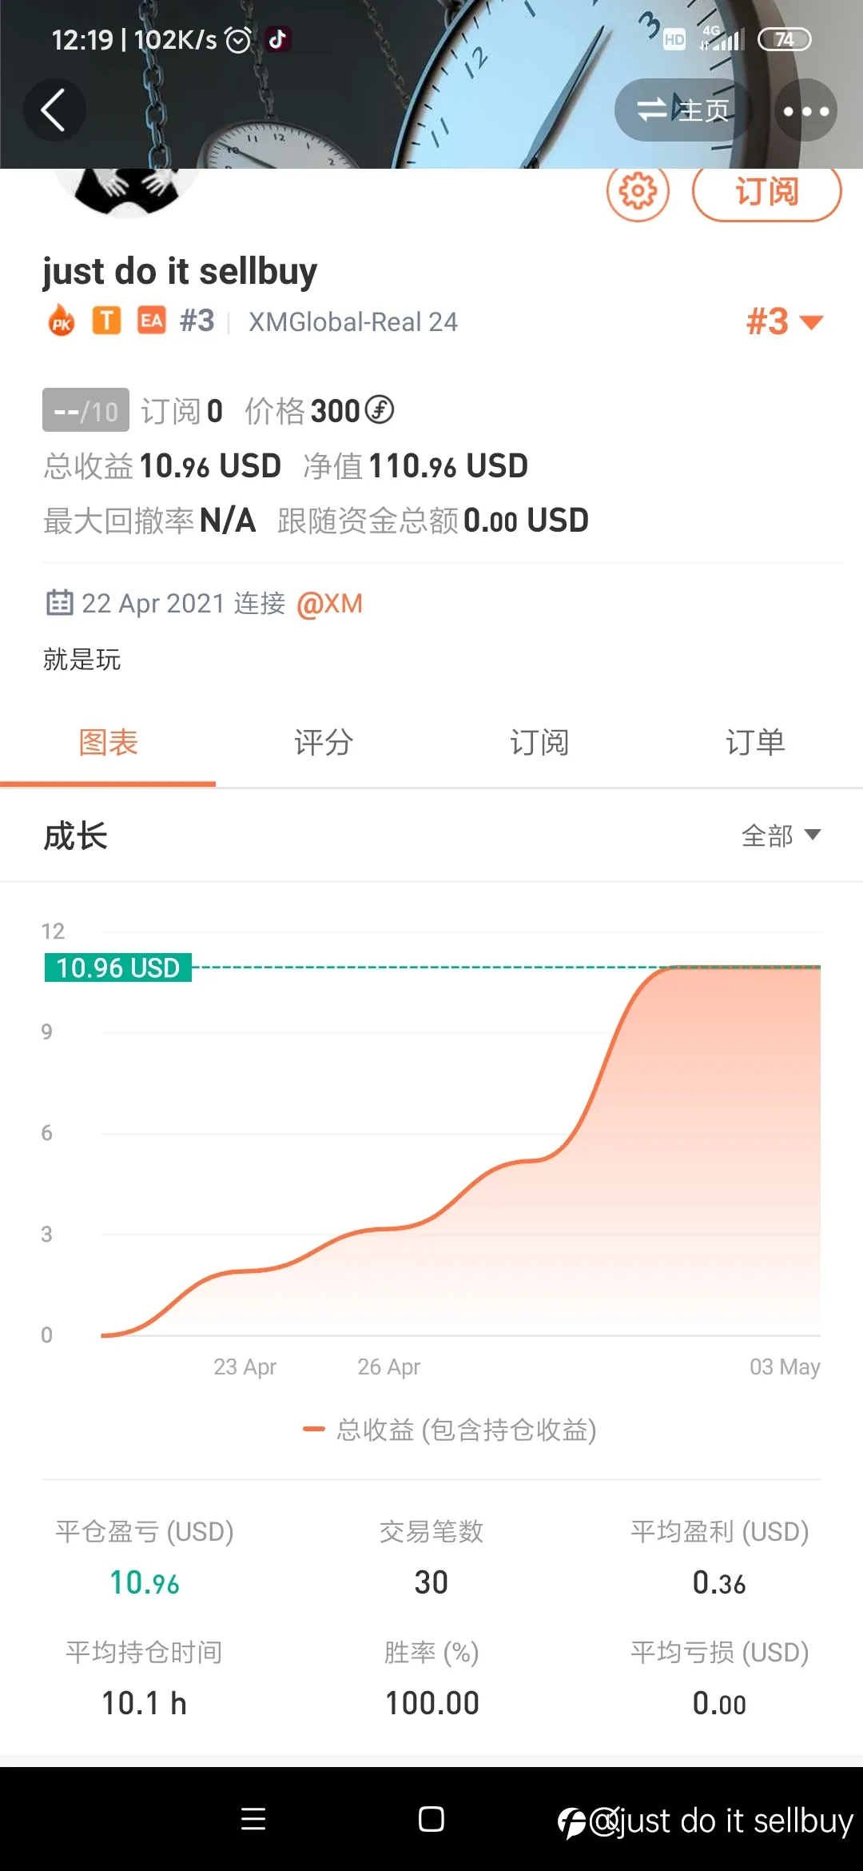Viewport: 863px width, 1871px height.
Task: Switch to the 订单 tab
Action: 755,743
